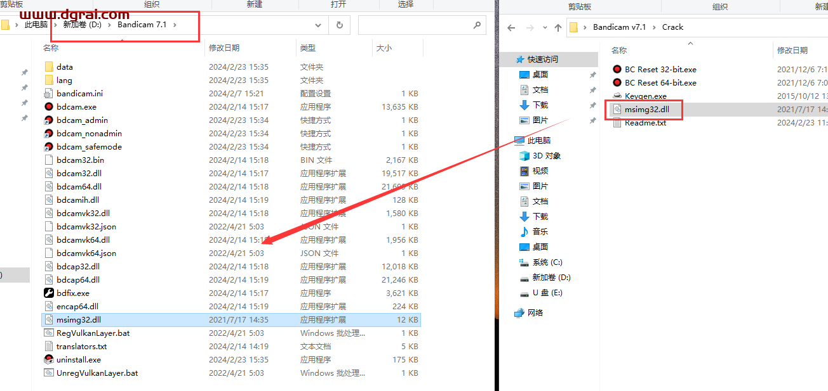
Task: Click the bdfix.exe wrench icon
Action: tap(49, 293)
